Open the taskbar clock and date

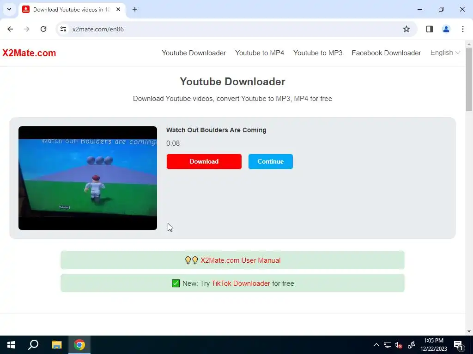point(434,345)
